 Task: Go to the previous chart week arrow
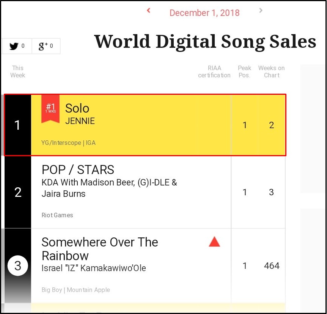pos(149,11)
